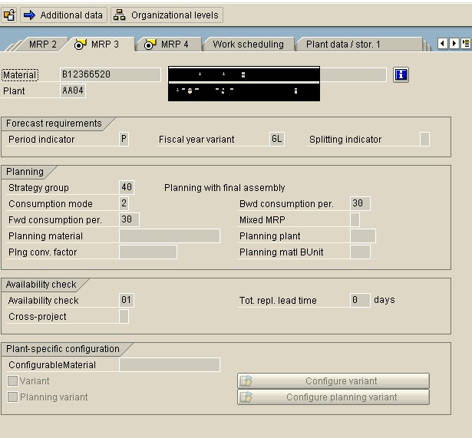
Task: Toggle the Mixed MRP field
Action: (355, 219)
